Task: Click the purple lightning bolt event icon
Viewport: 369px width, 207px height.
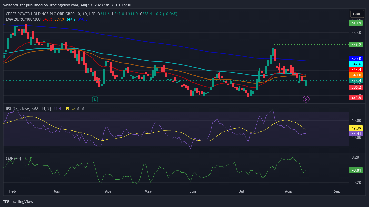Action: coord(306,99)
